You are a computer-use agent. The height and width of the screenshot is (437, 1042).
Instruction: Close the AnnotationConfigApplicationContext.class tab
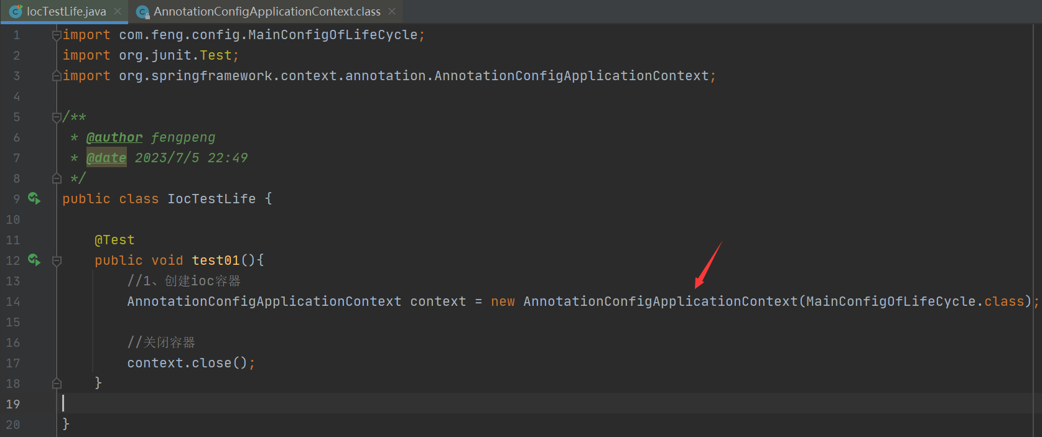(x=392, y=11)
